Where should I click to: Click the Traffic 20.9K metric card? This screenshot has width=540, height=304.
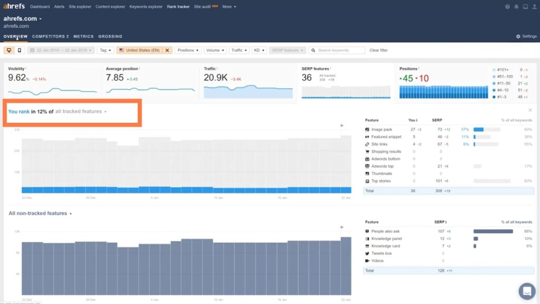[x=248, y=83]
